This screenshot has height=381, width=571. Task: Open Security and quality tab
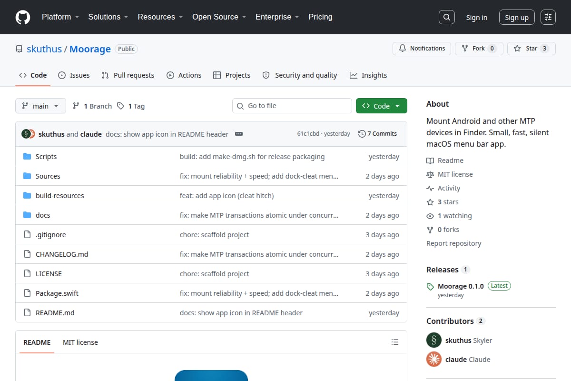(x=300, y=75)
